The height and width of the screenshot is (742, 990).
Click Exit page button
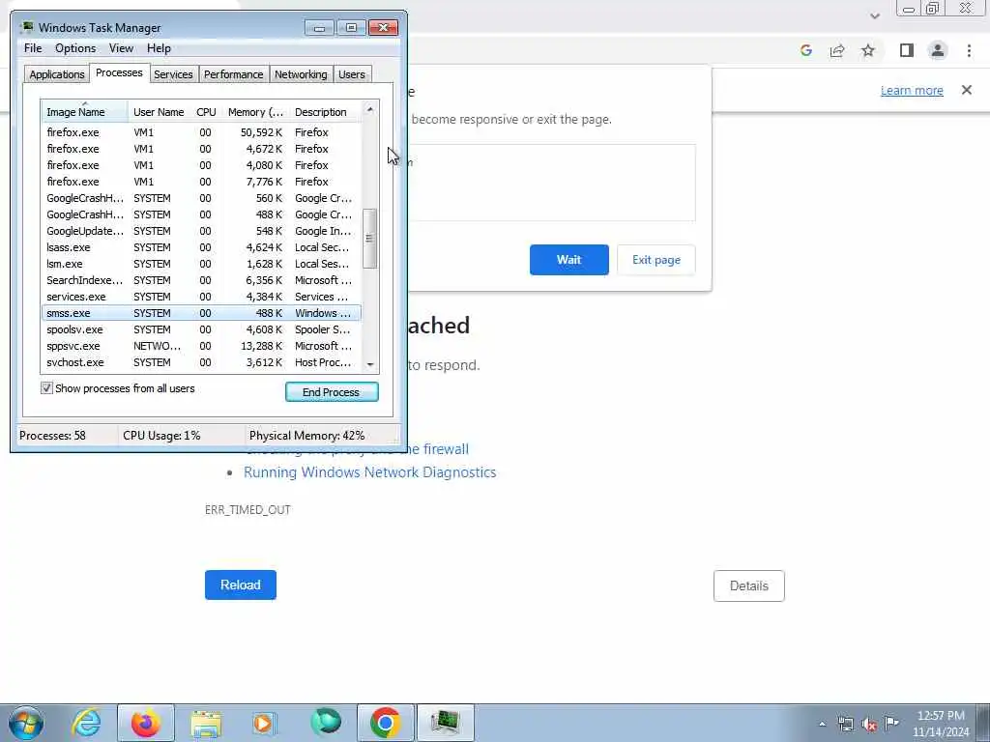coord(656,259)
